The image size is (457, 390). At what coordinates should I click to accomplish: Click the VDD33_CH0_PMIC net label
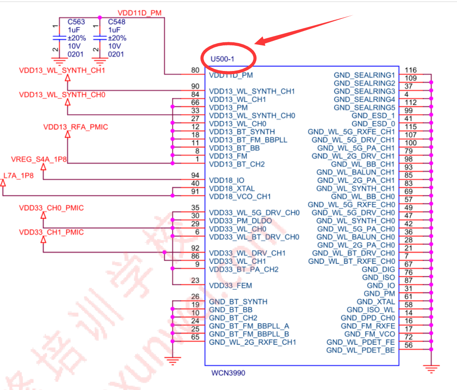(x=51, y=208)
